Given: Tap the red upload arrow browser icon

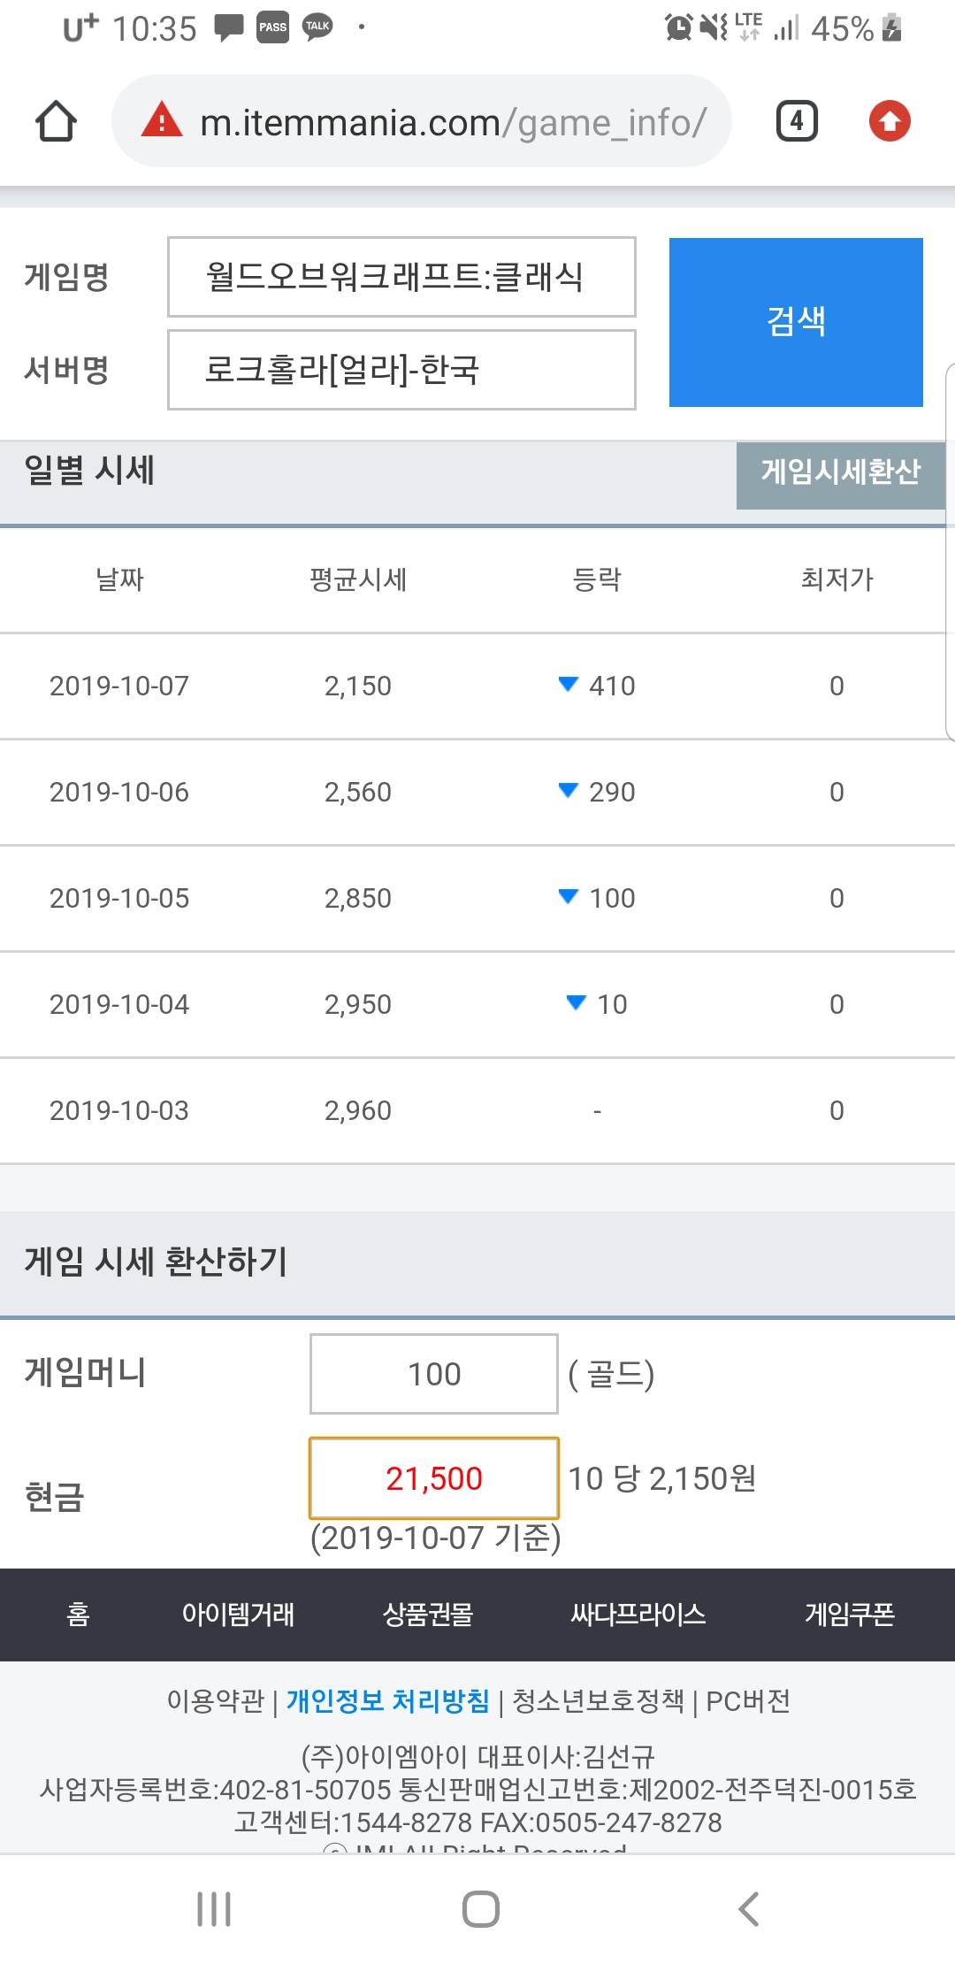Looking at the screenshot, I should (x=890, y=121).
